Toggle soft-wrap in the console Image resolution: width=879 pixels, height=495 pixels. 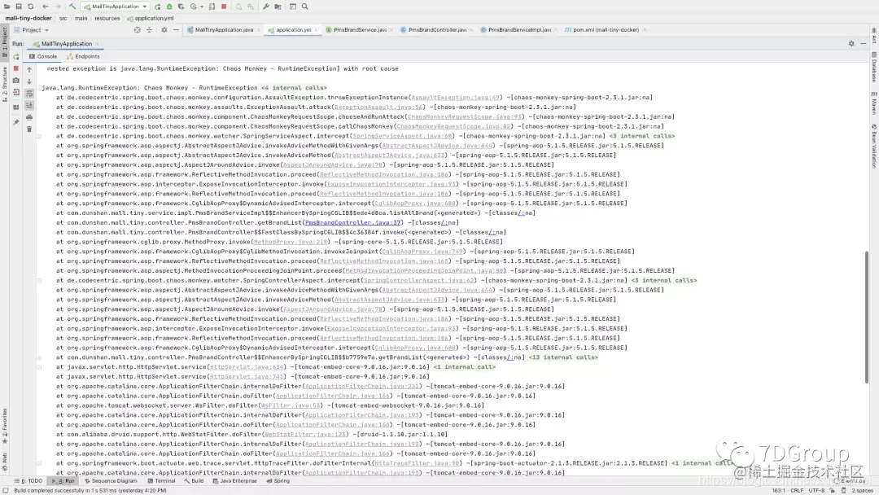click(29, 94)
